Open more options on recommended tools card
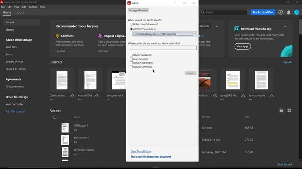The image size is (302, 169). 217,26
